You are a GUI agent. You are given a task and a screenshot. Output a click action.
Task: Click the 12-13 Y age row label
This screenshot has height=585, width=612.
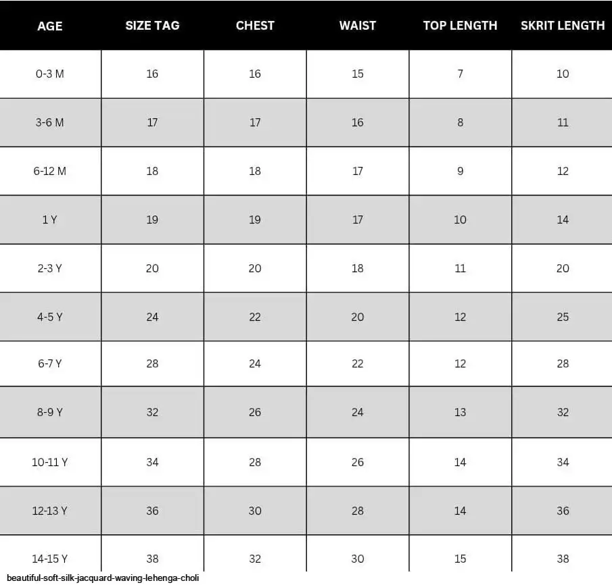[50, 511]
